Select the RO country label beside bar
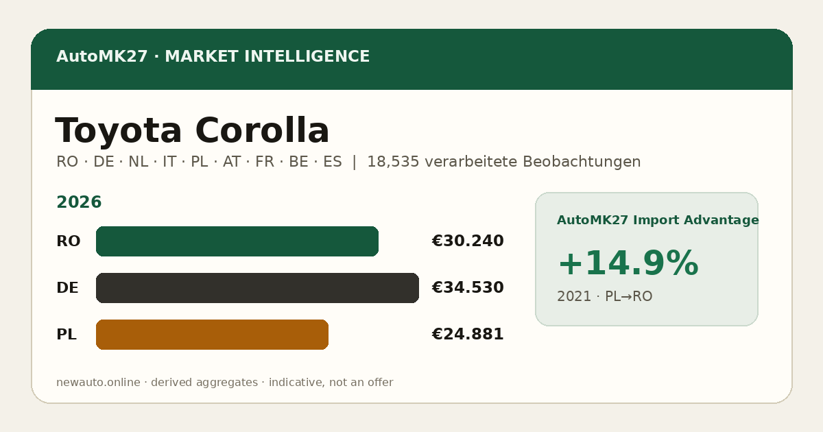 pos(68,241)
